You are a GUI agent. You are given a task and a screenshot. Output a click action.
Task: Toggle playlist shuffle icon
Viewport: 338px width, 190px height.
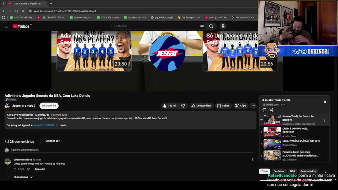coord(271,110)
